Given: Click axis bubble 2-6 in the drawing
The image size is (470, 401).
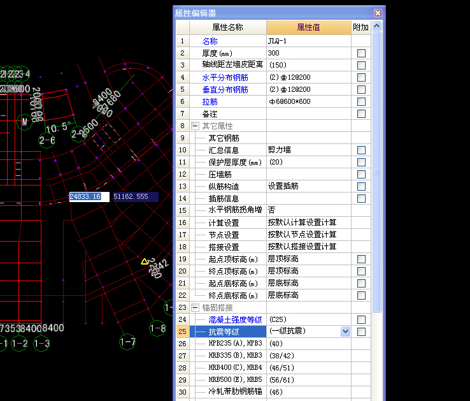Looking at the screenshot, I should pyautogui.click(x=47, y=140).
